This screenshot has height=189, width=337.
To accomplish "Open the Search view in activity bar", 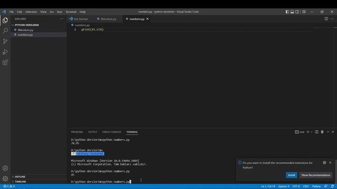I will coord(5,30).
